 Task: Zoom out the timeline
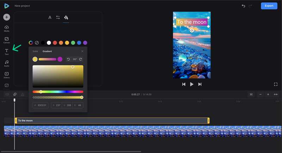(260, 94)
